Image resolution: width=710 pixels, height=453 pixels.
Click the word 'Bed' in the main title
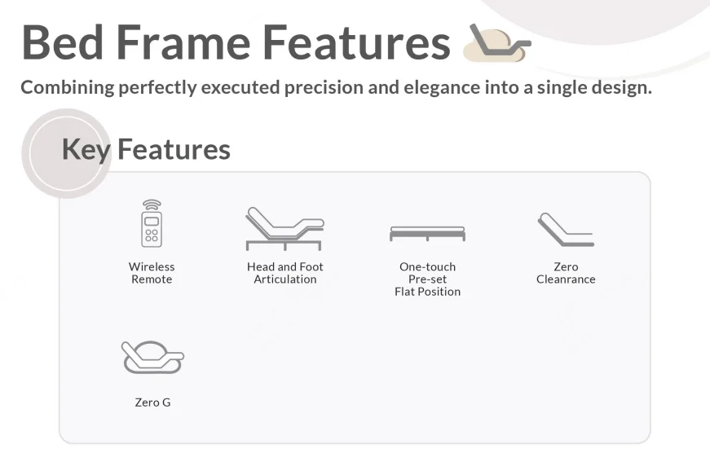(x=63, y=42)
